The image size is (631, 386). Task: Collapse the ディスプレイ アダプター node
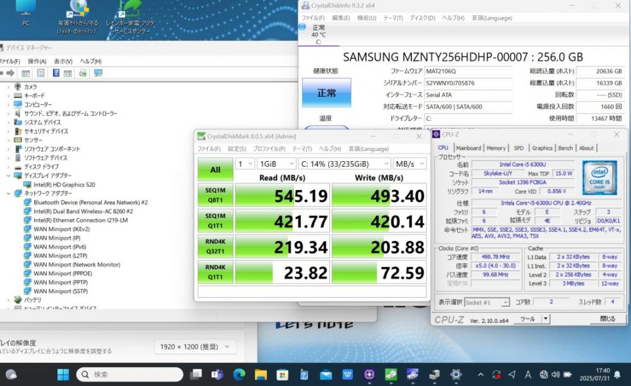[8, 176]
